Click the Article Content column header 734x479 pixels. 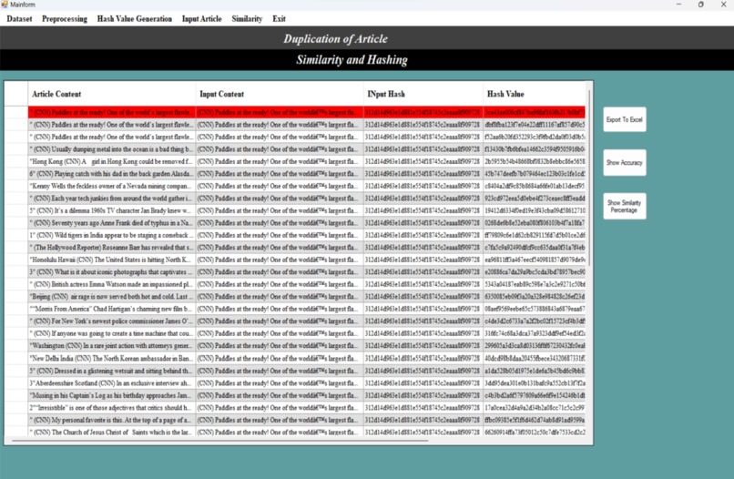click(111, 94)
